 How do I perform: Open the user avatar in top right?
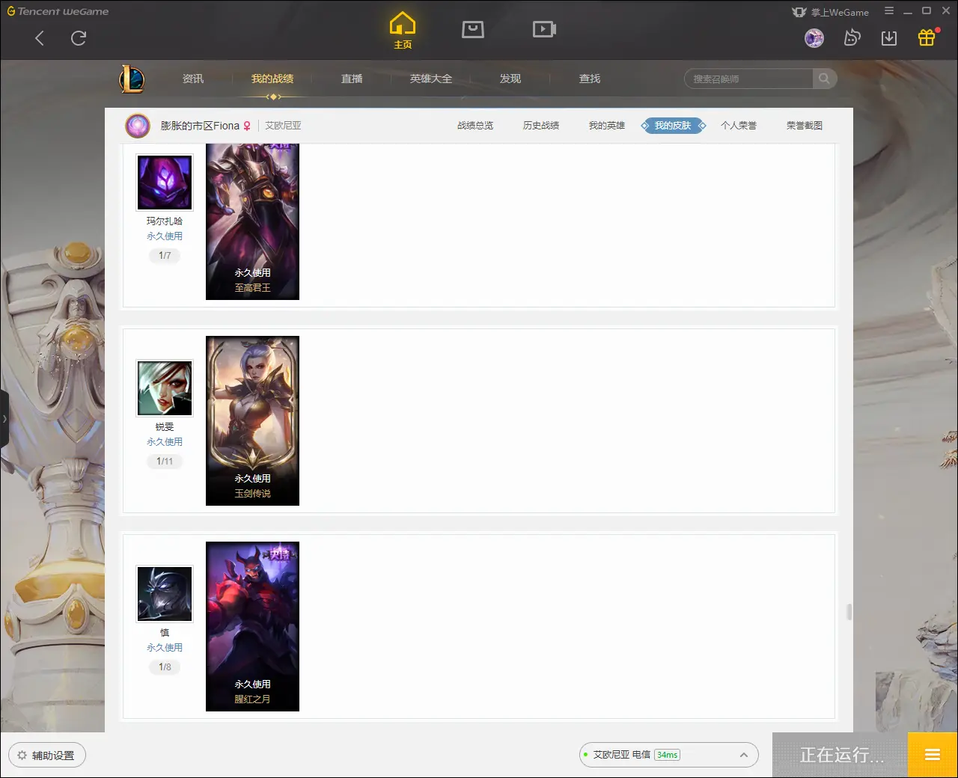814,37
